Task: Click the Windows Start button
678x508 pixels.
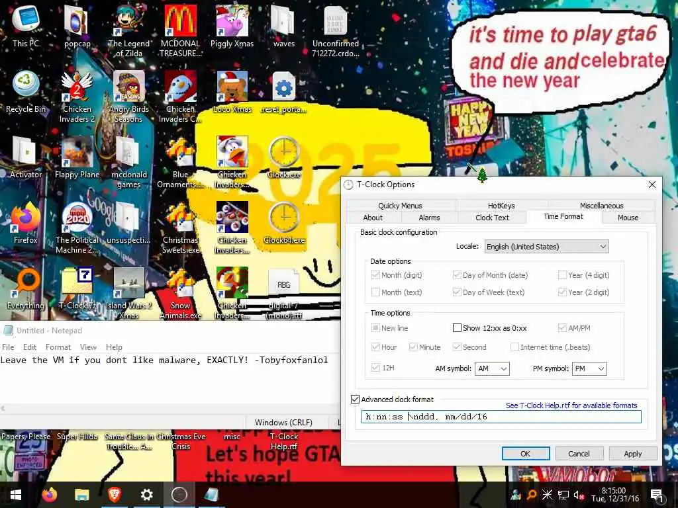Action: coord(16,494)
